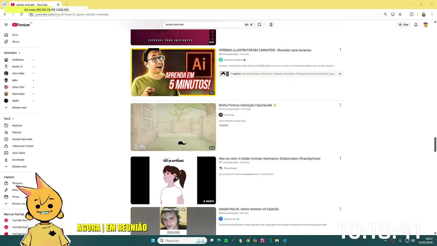Screen dimensions: 437x246
Task: Click the adobe animate search field
Action: click(203, 25)
